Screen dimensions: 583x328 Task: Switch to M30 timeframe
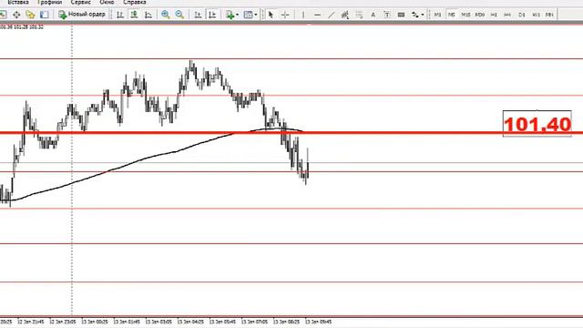[x=480, y=15]
